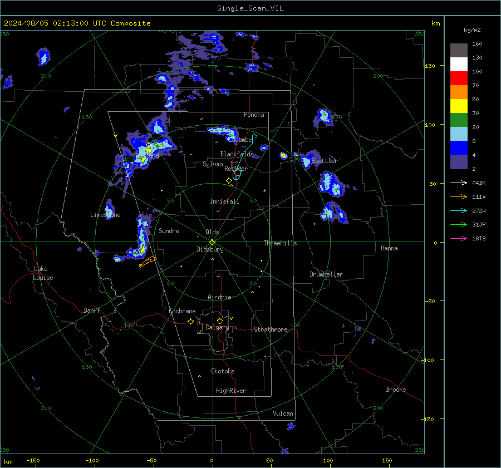
Task: Click the Drumheller city label
Action: (326, 274)
